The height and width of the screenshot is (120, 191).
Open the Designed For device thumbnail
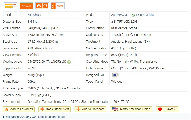(x=115, y=75)
